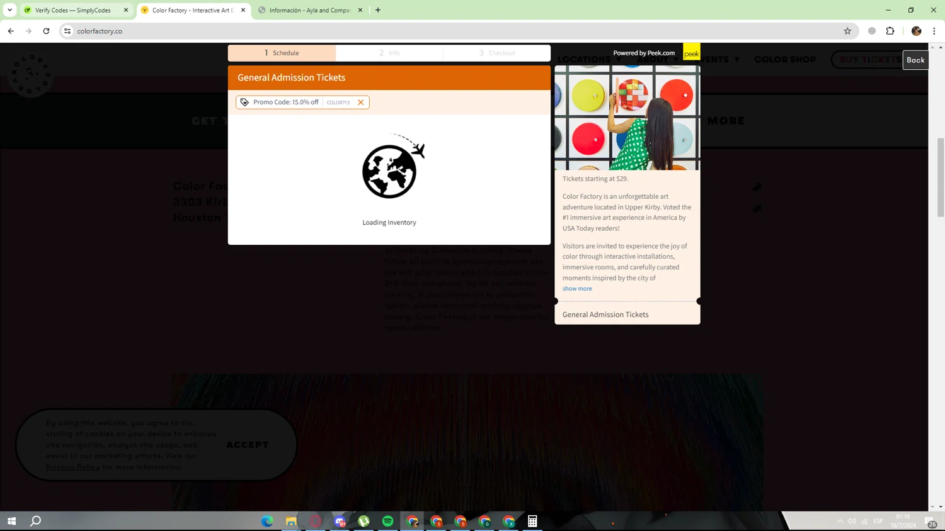Open Spotify from the taskbar
Viewport: 945px width, 531px height.
click(x=387, y=521)
